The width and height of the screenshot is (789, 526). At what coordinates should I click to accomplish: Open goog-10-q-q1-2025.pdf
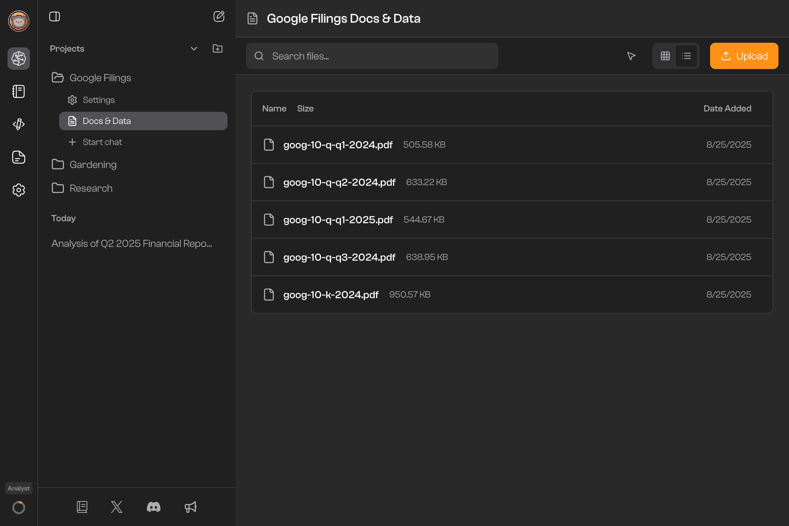coord(338,220)
